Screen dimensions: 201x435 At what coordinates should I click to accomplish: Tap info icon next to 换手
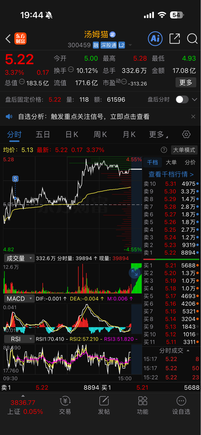71,69
